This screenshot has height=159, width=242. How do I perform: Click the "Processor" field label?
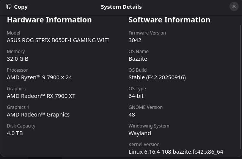pyautogui.click(x=17, y=70)
